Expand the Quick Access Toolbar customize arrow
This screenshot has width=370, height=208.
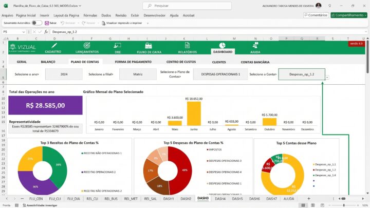point(147,23)
